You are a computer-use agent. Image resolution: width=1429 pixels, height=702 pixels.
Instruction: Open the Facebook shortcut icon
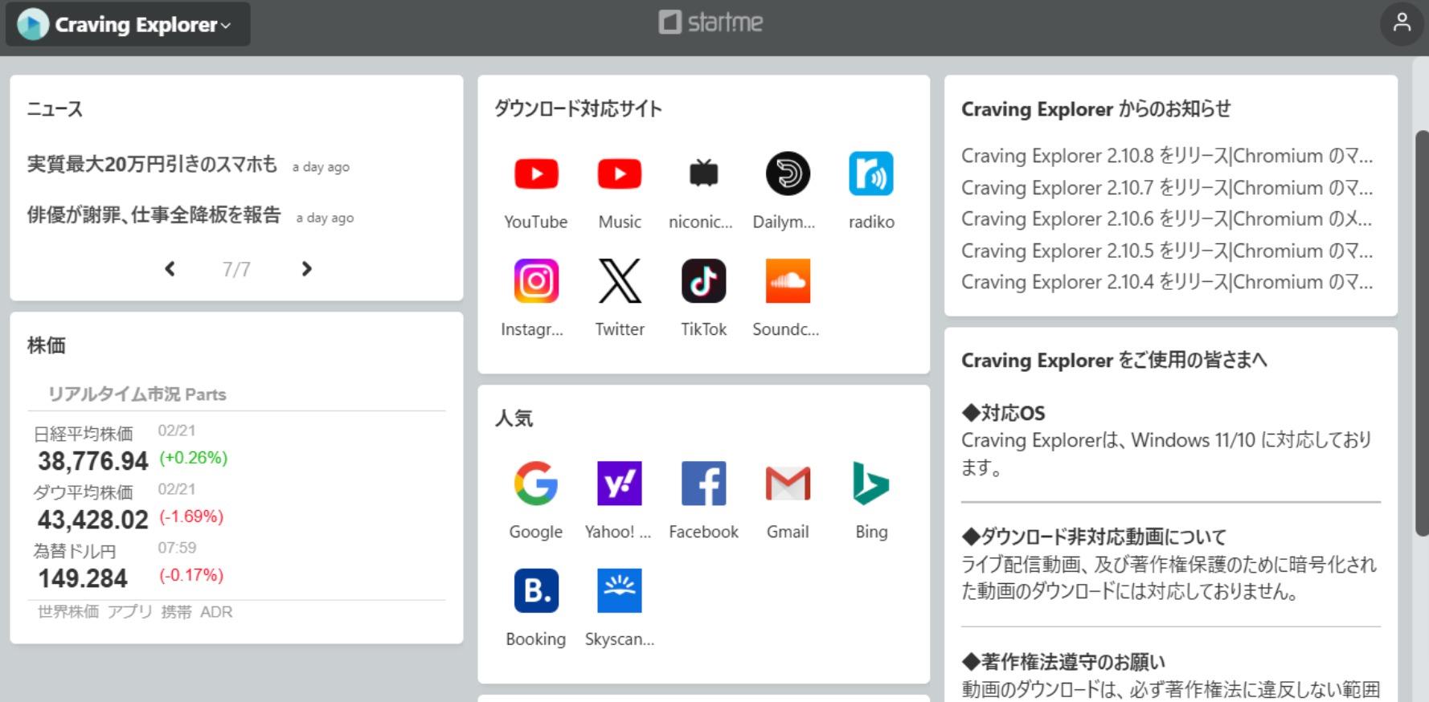703,484
